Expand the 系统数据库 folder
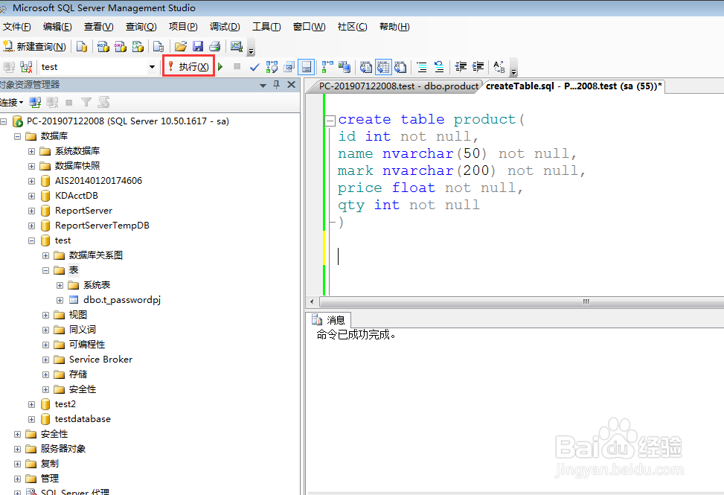 tap(31, 151)
